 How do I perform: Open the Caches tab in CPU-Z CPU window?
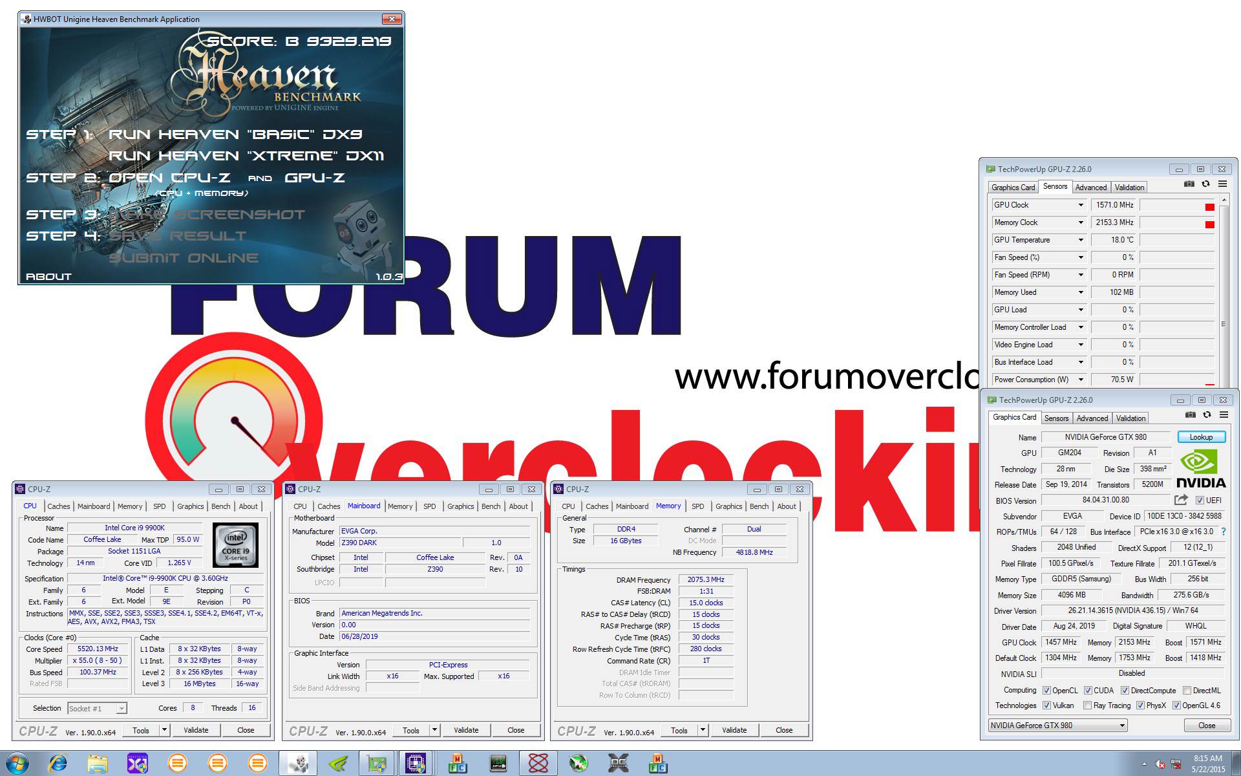pyautogui.click(x=58, y=506)
